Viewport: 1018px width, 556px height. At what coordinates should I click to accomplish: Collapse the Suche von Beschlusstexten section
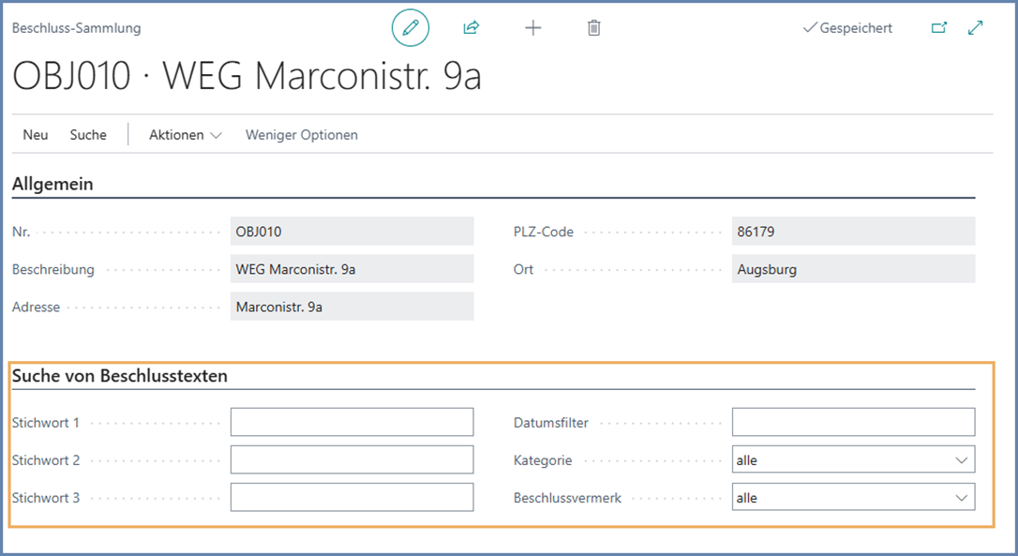click(120, 376)
